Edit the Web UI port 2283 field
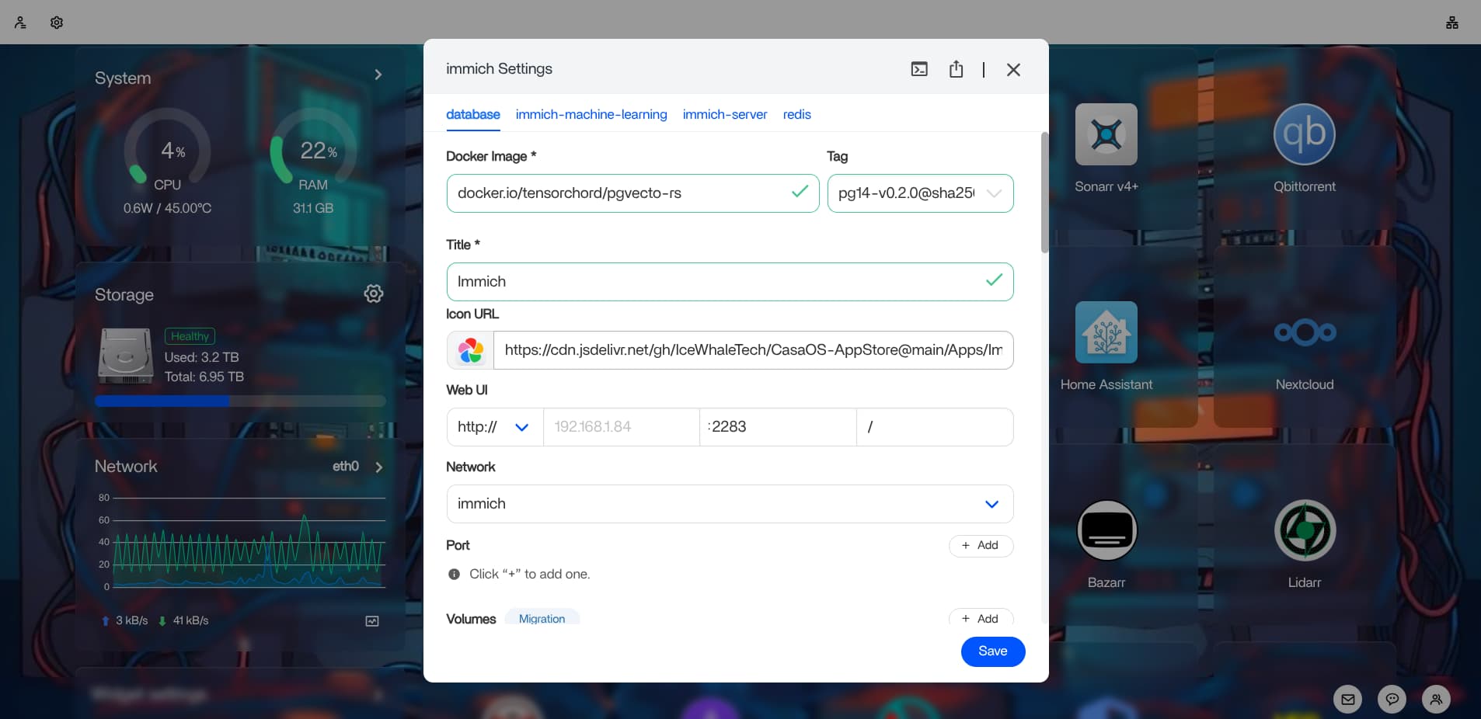Viewport: 1481px width, 719px height. pyautogui.click(x=778, y=427)
